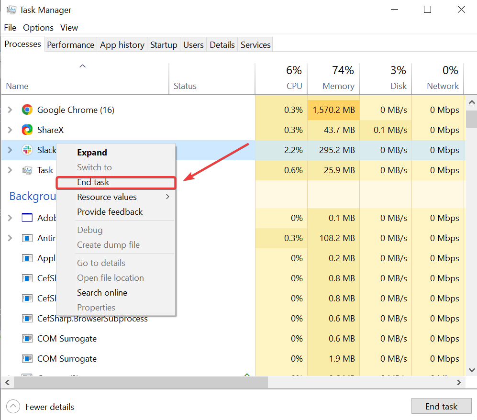This screenshot has height=420, width=477.
Task: Open the Startup tab
Action: (164, 45)
